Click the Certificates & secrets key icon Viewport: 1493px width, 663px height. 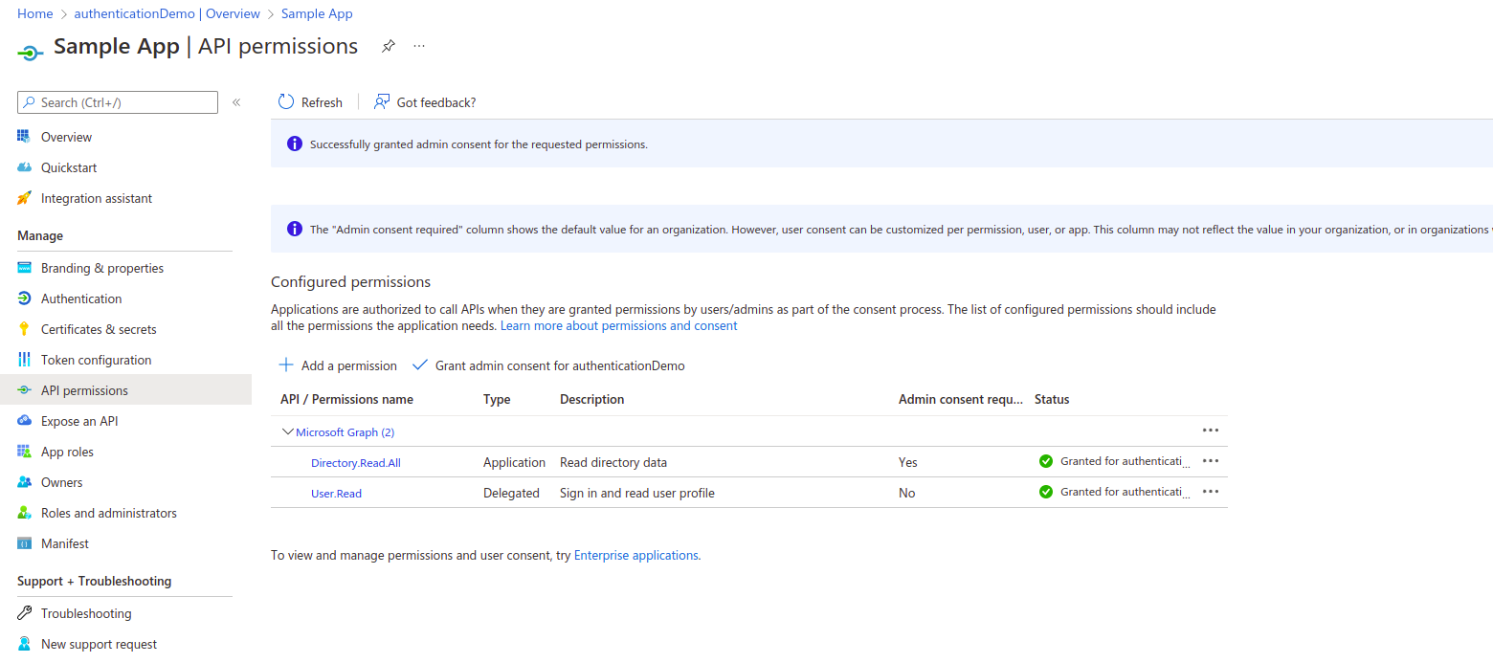25,329
